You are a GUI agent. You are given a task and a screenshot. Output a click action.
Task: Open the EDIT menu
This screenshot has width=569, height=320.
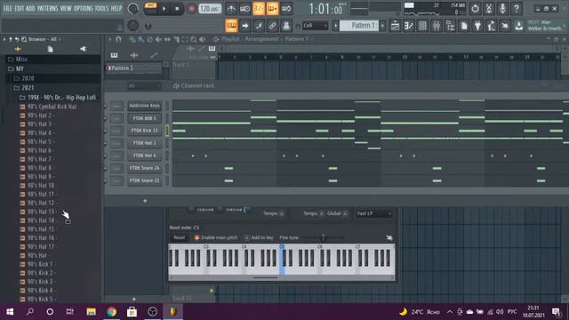point(20,8)
